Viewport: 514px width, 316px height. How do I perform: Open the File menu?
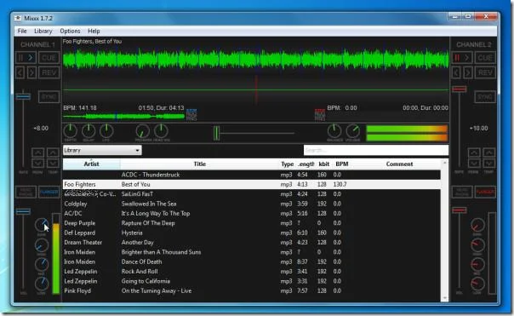[x=22, y=31]
